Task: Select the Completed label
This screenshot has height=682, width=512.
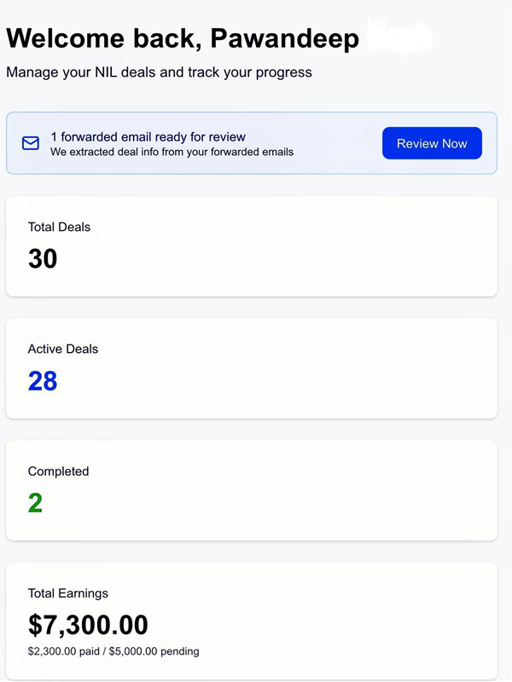Action: pos(58,471)
